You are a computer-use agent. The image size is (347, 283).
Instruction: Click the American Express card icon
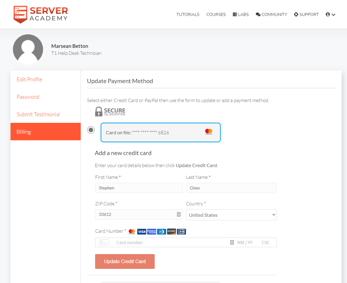click(x=152, y=232)
